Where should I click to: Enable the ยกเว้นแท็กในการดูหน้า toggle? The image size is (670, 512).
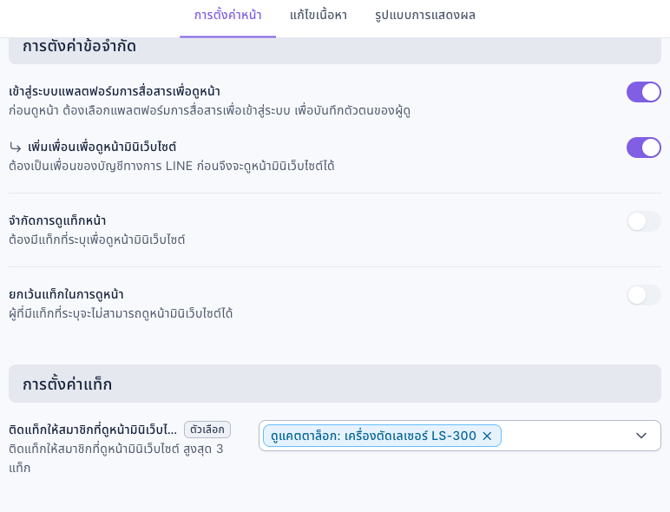click(643, 295)
